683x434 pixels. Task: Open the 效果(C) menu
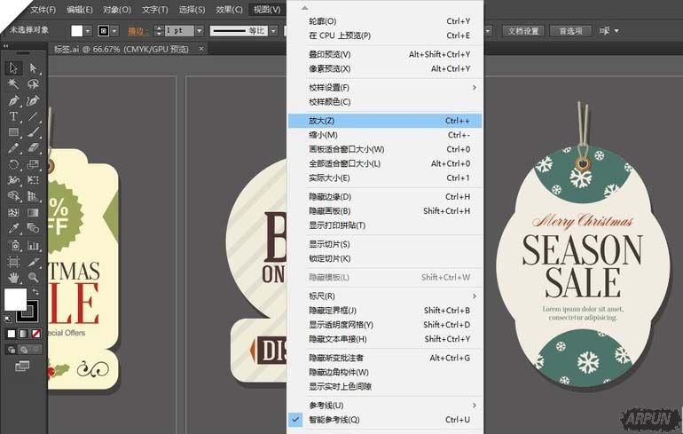coord(229,10)
